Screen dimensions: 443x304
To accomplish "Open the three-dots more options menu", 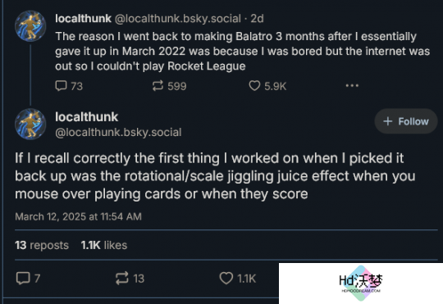I will [352, 85].
